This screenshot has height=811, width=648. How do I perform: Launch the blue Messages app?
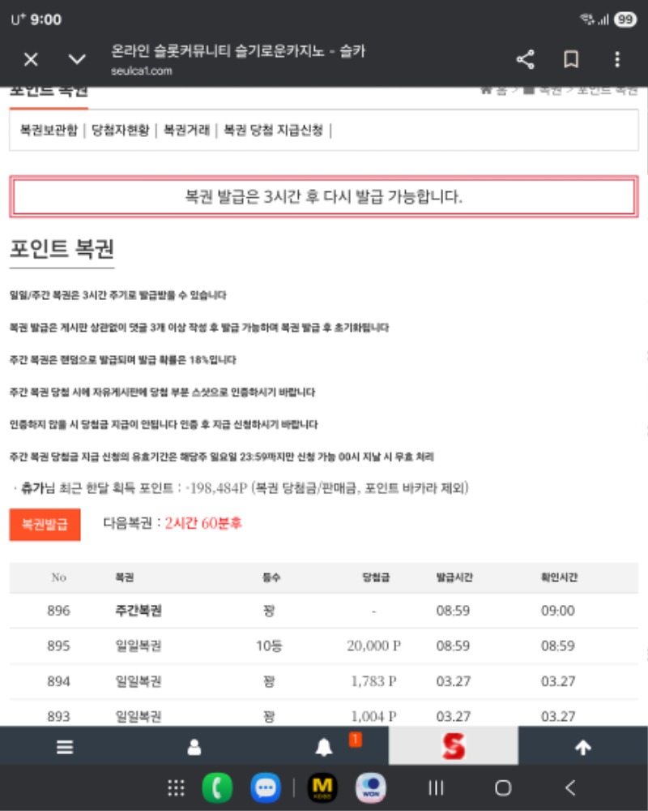pos(264,787)
